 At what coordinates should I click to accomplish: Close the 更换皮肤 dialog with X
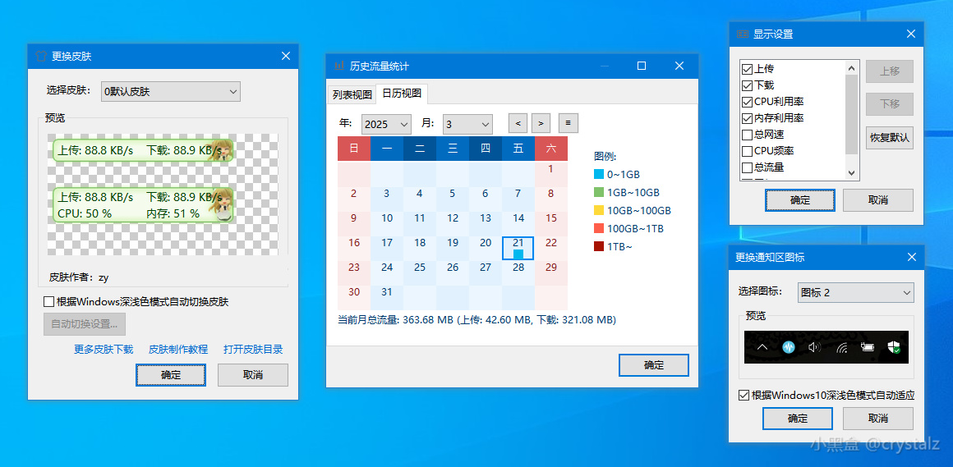286,56
